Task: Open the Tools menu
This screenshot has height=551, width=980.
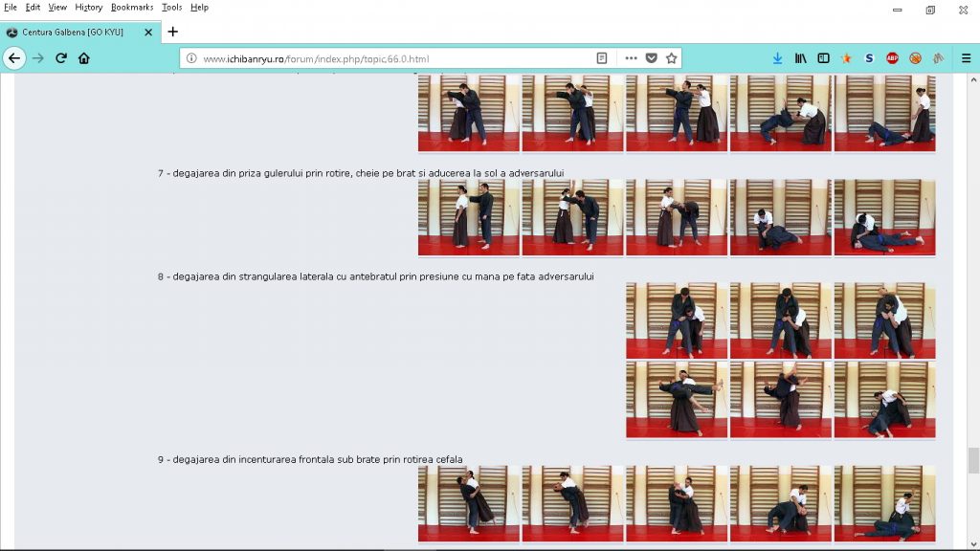Action: click(x=171, y=8)
